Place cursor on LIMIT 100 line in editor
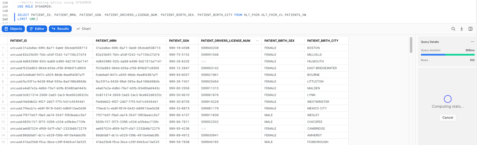This screenshot has height=145, width=477. click(26, 19)
